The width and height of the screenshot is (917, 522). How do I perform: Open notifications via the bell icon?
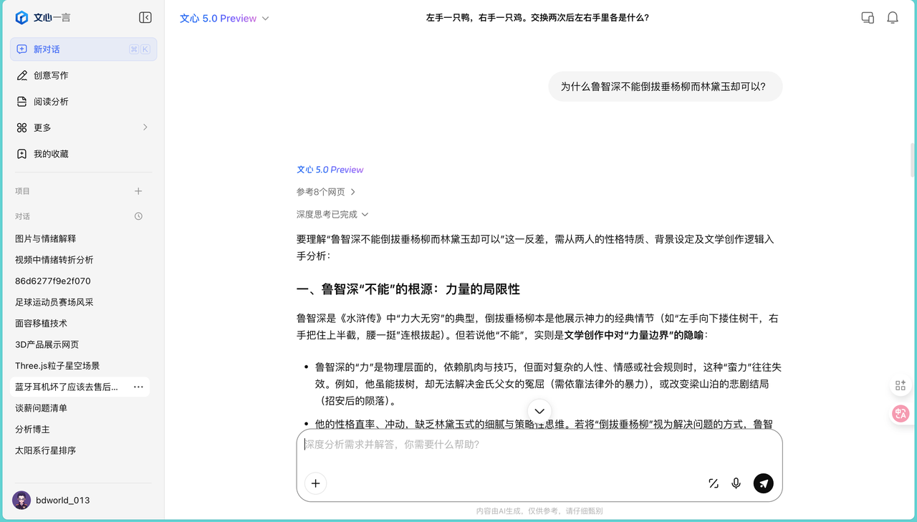click(893, 17)
